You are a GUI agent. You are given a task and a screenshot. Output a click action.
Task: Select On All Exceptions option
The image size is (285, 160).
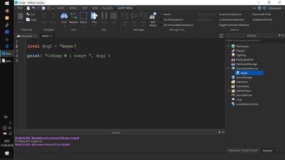pos(171,20)
